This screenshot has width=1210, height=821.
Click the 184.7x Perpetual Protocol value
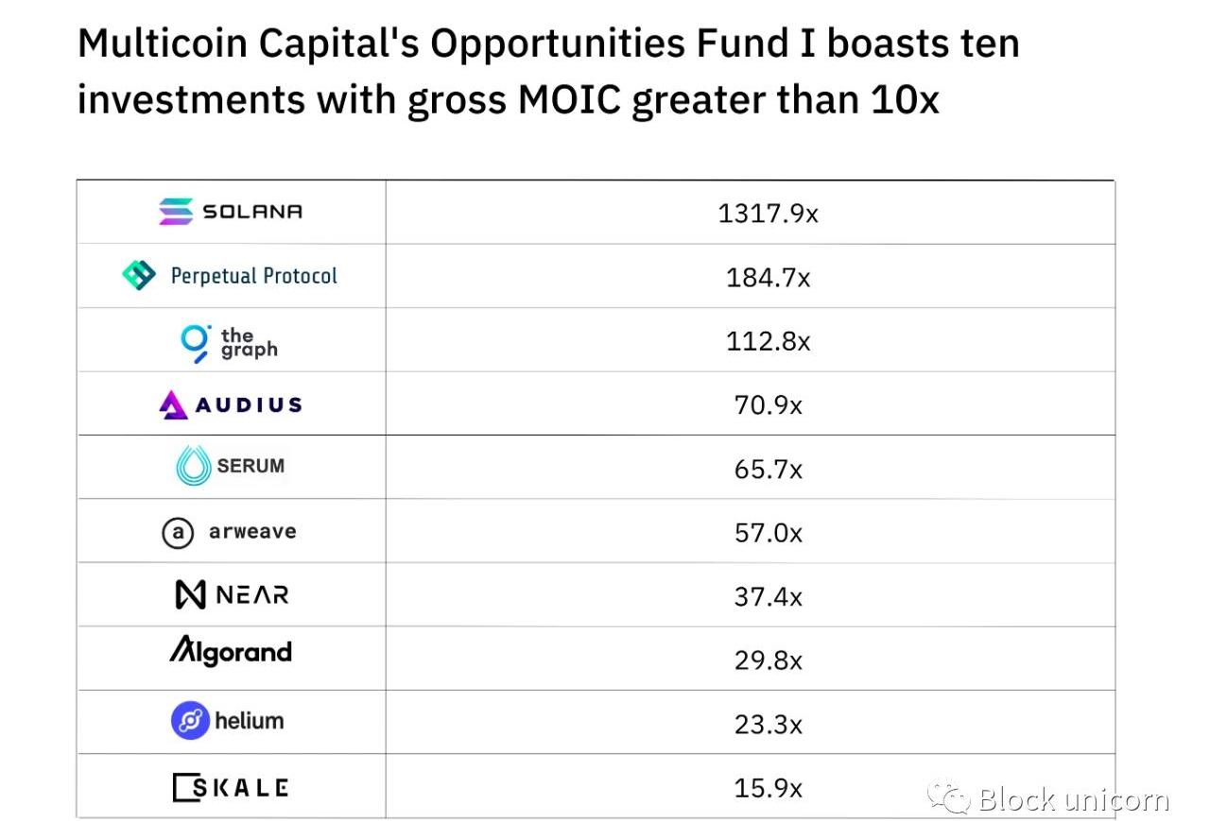click(x=768, y=278)
